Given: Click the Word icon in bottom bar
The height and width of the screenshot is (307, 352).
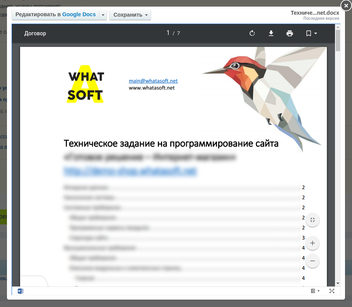Looking at the screenshot, I should (x=21, y=291).
